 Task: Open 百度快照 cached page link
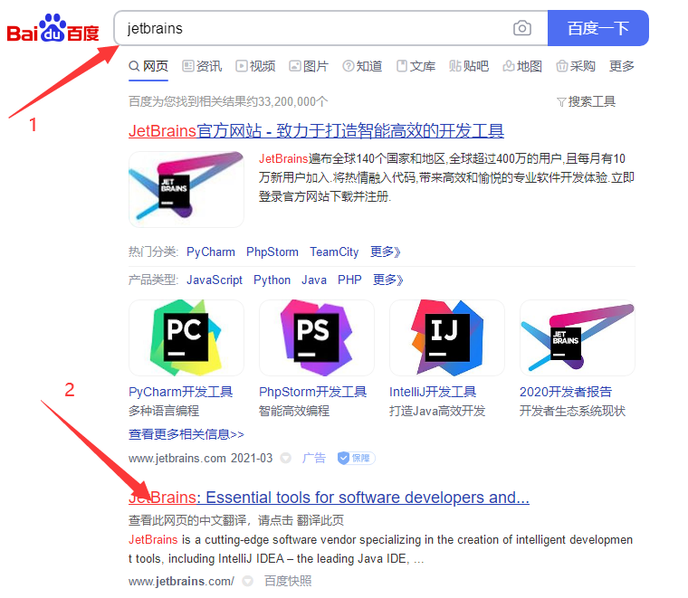pyautogui.click(x=288, y=582)
